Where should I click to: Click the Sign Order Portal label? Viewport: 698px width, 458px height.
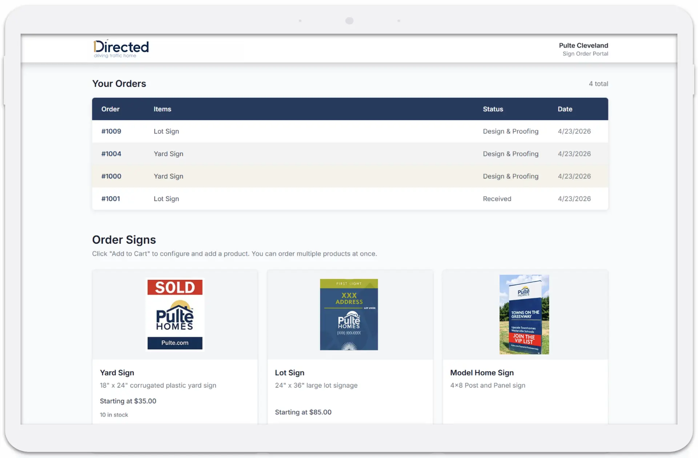pyautogui.click(x=585, y=54)
